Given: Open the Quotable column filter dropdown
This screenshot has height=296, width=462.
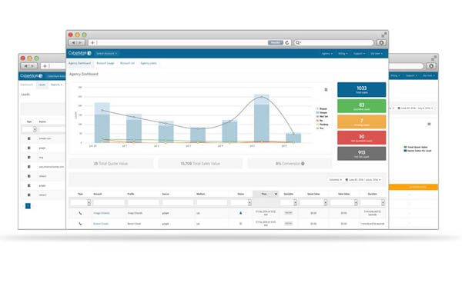Looking at the screenshot, I should click(x=289, y=202).
